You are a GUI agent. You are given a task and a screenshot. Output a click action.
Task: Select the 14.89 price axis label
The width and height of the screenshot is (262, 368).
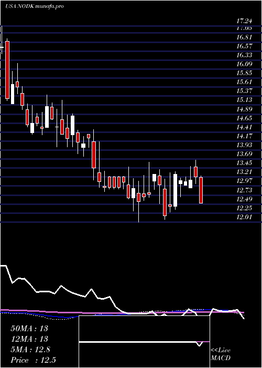[244, 109]
